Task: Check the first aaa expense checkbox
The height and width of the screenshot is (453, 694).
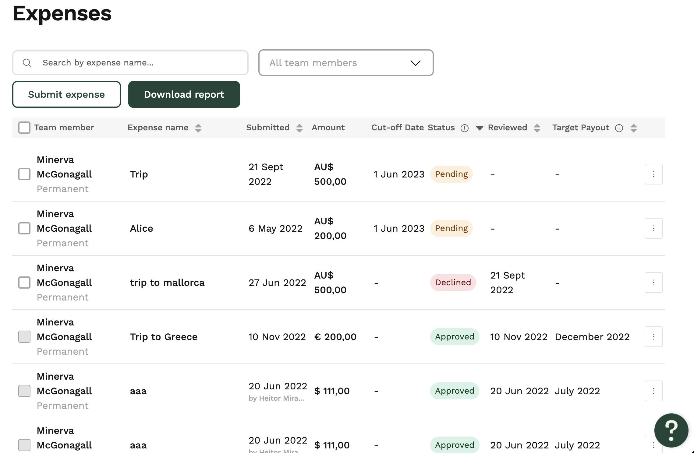Action: pos(24,391)
